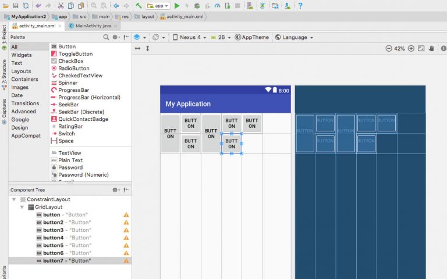
Task: Collapse the ConstraintLayout tree node
Action: [x=14, y=199]
